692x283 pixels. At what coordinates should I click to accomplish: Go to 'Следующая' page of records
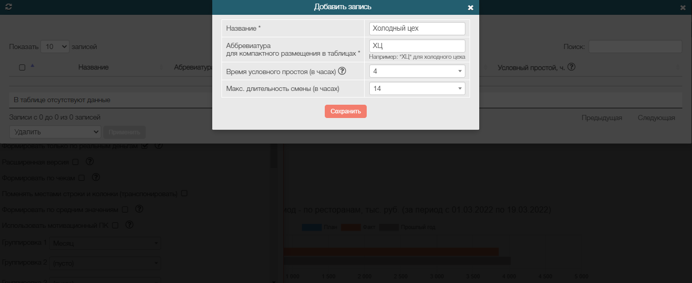point(656,118)
